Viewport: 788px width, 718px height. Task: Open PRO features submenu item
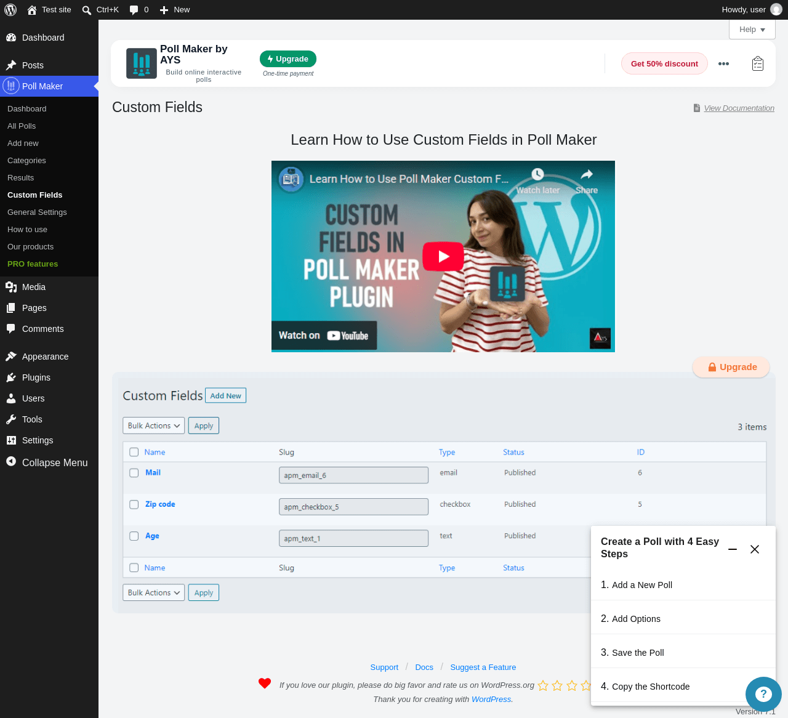click(x=33, y=264)
